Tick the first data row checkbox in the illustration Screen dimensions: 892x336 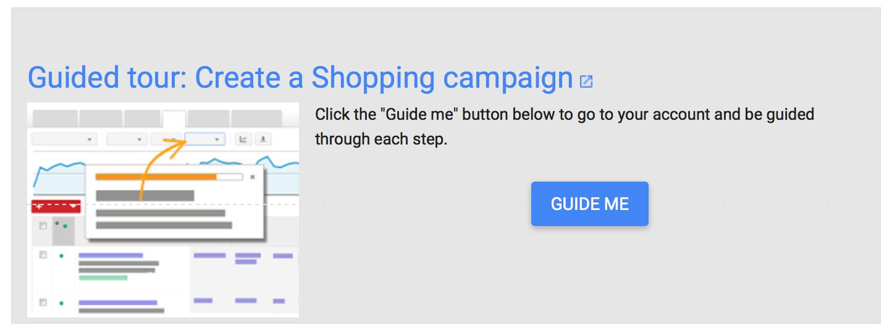pos(43,255)
